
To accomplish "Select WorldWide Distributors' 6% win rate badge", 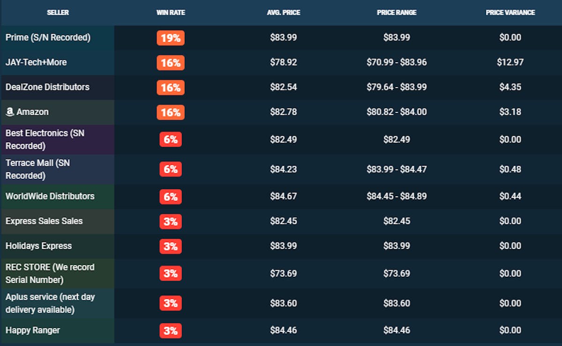I will (x=171, y=197).
